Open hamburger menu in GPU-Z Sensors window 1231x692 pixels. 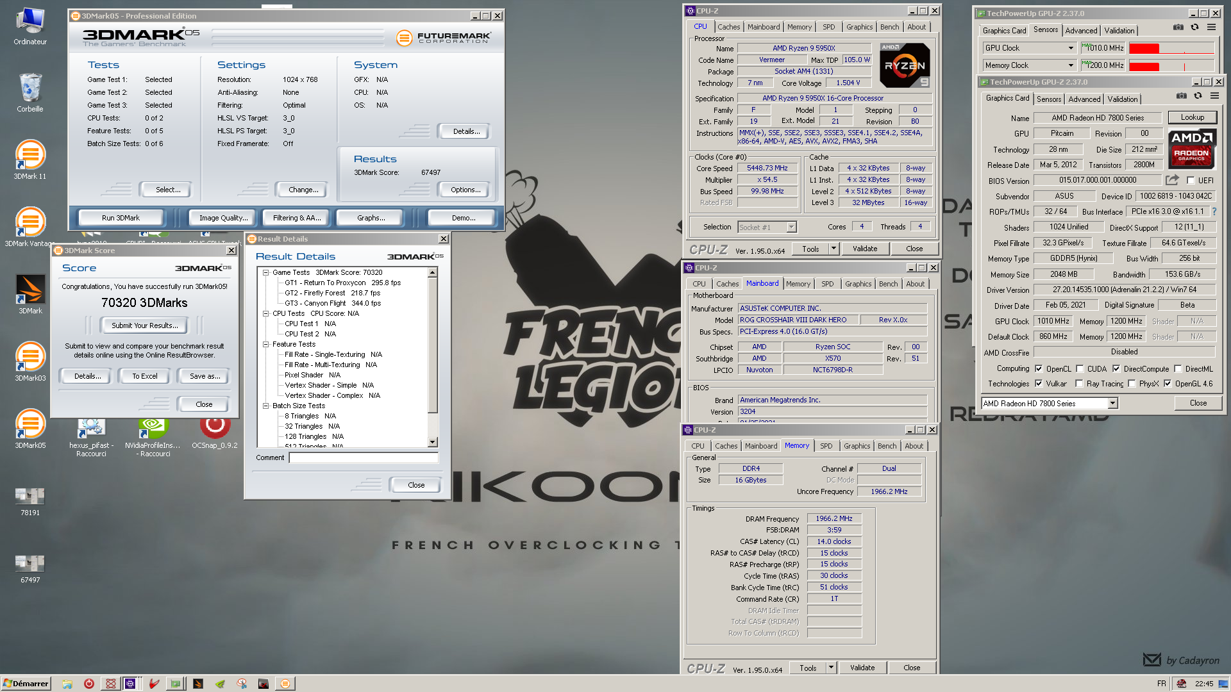pos(1211,27)
